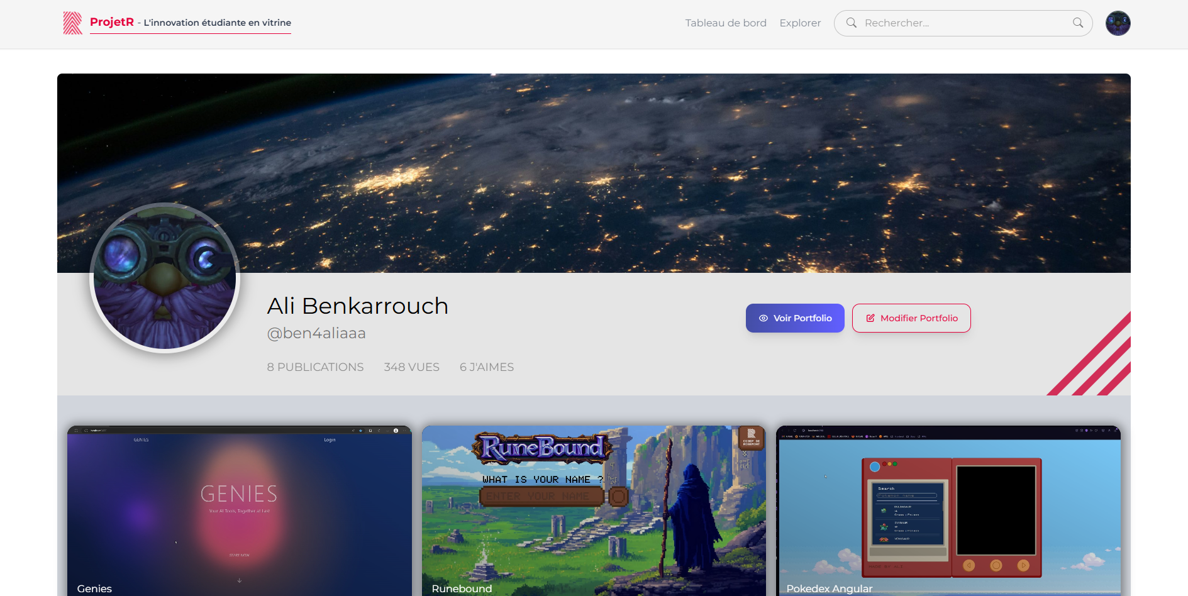The height and width of the screenshot is (596, 1188).
Task: Click the eye icon in Voir Portfolio
Action: click(x=763, y=318)
